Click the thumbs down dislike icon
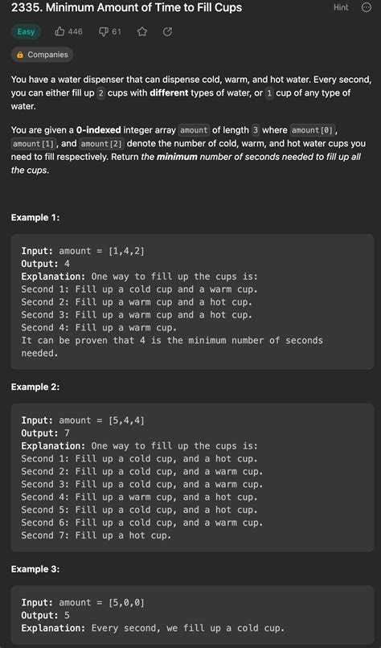 (x=104, y=32)
